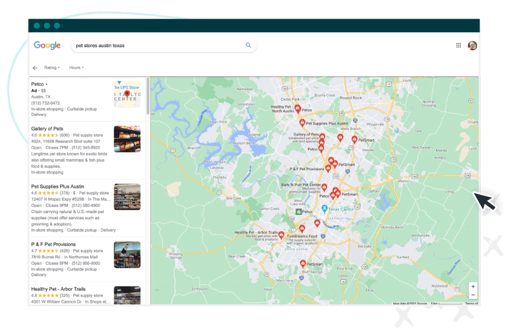Click the 4301 W William Cannon Dr address
The image size is (508, 330).
[56, 302]
